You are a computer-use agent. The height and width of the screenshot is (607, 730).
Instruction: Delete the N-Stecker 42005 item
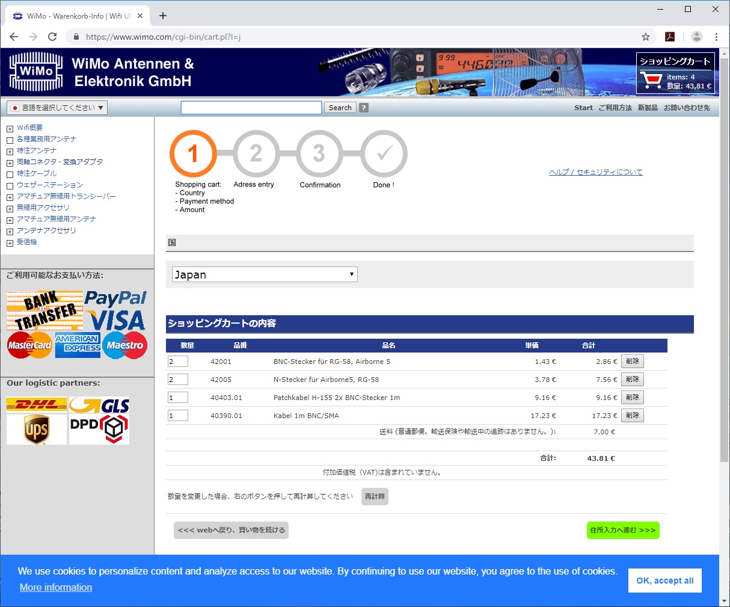click(633, 380)
